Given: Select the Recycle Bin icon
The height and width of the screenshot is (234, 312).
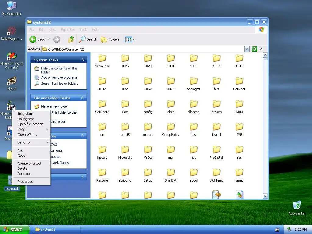Looking at the screenshot, I should coord(297,208).
